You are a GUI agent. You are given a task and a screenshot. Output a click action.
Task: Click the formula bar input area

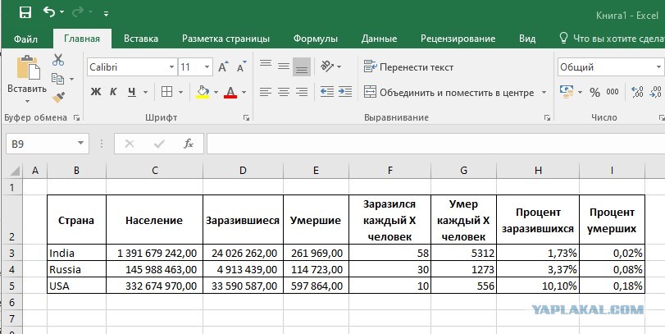tap(435, 144)
